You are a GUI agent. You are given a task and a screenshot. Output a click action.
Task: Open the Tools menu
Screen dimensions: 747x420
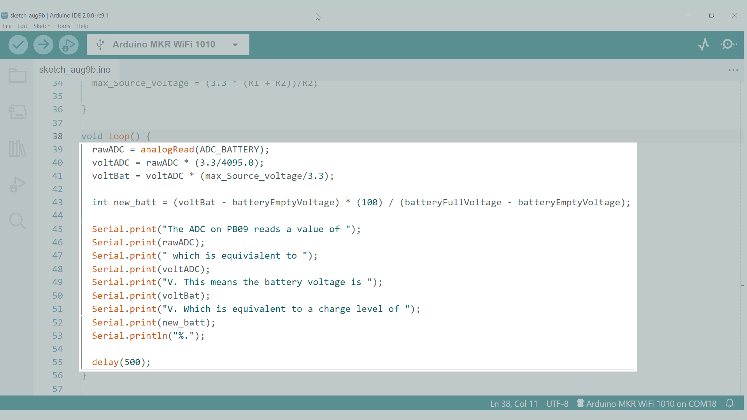point(63,26)
